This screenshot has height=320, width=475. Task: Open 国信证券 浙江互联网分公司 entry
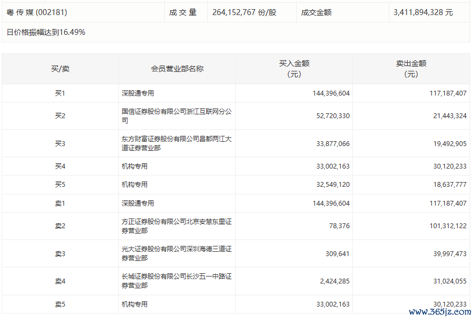coord(177,116)
